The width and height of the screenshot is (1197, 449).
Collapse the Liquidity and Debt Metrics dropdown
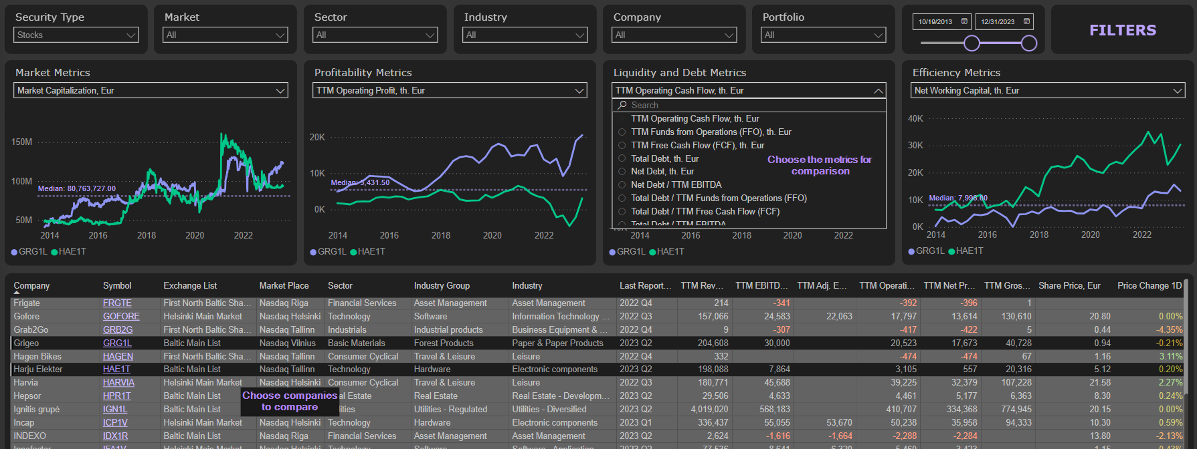tap(879, 90)
